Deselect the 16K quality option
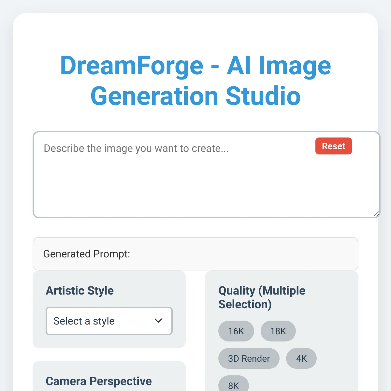This screenshot has height=391, width=391. (236, 331)
